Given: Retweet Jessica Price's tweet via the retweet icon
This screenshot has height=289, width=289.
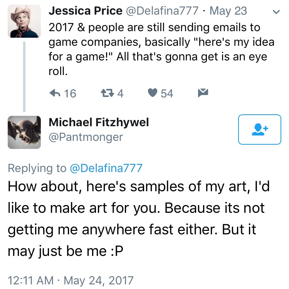Looking at the screenshot, I should (x=106, y=93).
